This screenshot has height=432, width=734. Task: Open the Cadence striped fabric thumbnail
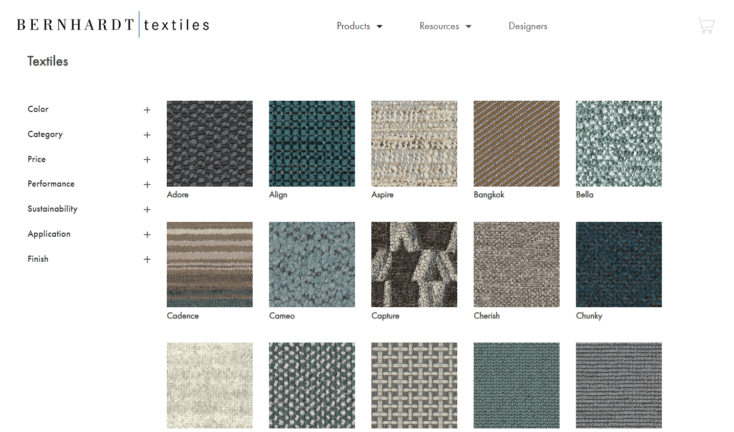tap(210, 264)
